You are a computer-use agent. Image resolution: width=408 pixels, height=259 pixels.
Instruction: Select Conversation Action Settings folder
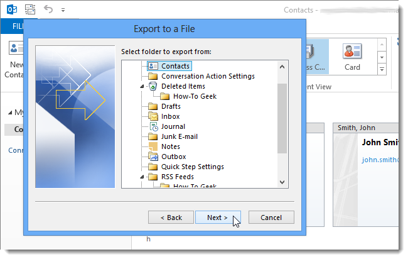point(208,76)
